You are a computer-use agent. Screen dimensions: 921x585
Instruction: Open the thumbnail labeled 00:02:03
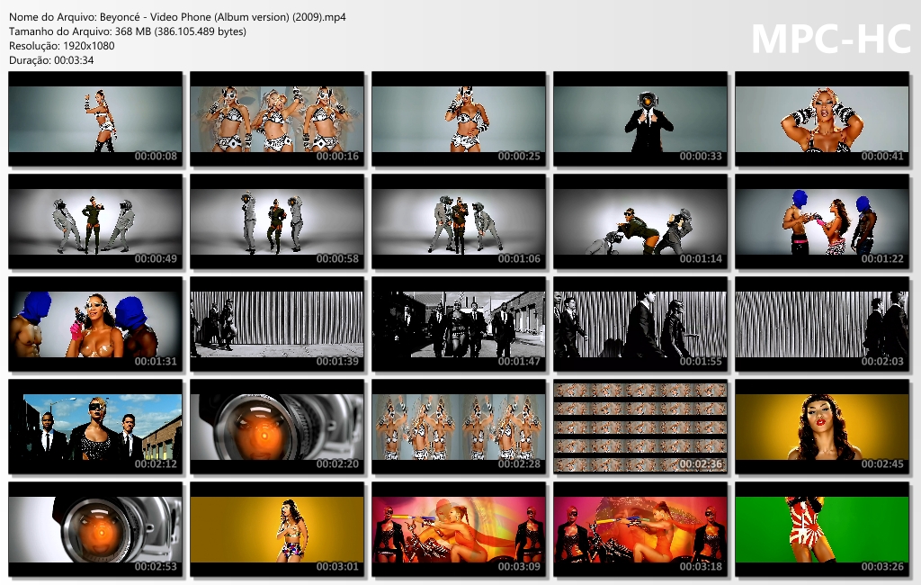click(822, 325)
